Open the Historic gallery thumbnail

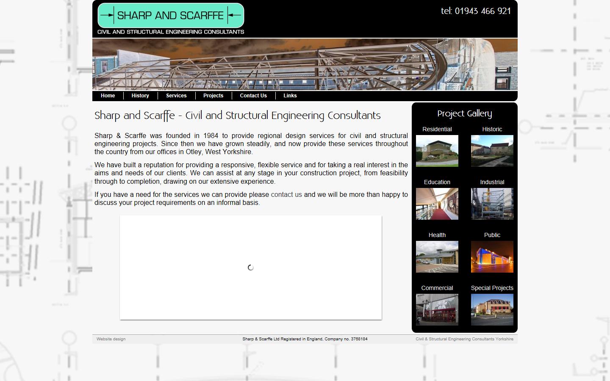tap(492, 151)
